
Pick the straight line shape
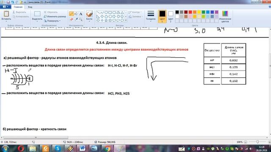(98, 12)
